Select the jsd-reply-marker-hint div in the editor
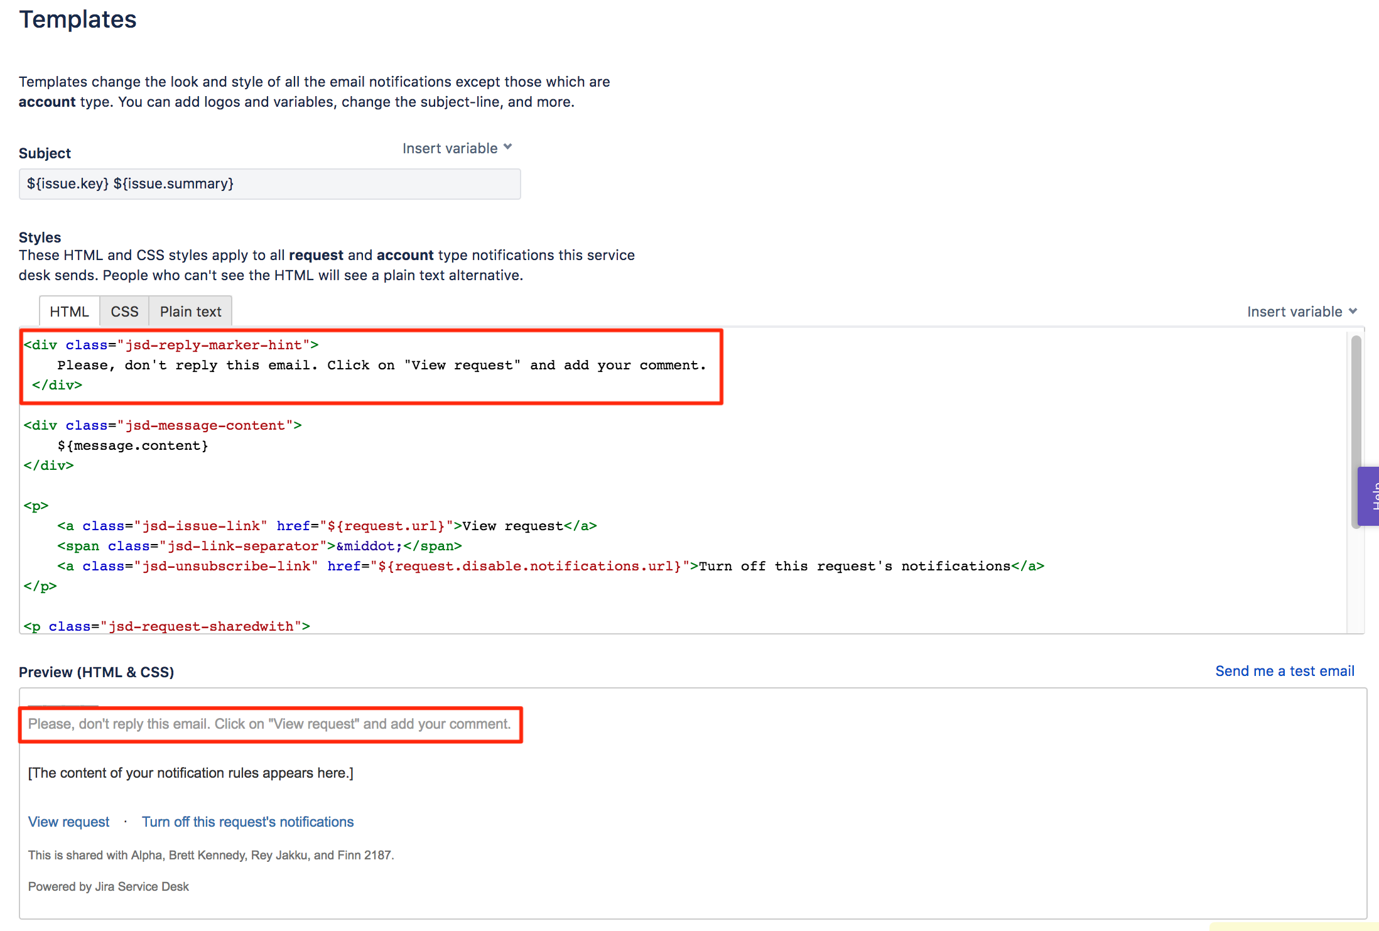Image resolution: width=1379 pixels, height=931 pixels. (170, 344)
